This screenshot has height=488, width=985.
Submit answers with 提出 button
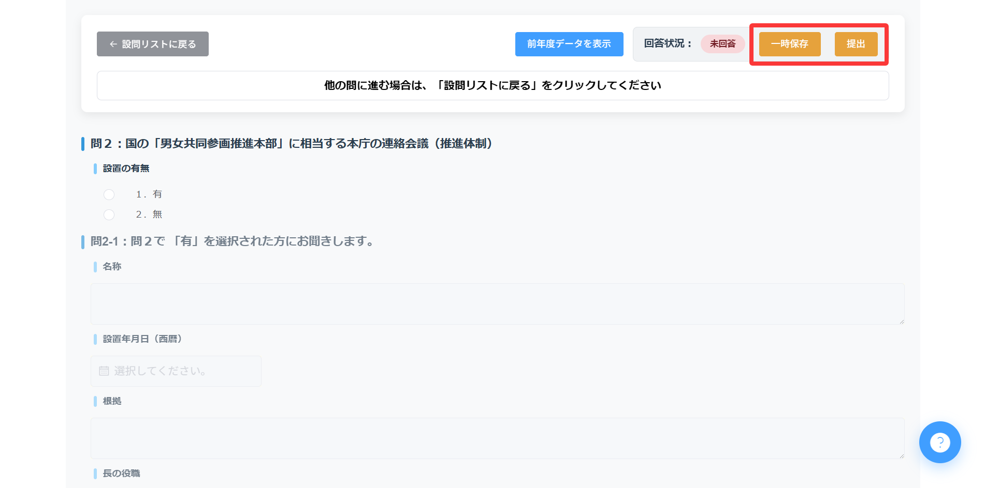(856, 44)
